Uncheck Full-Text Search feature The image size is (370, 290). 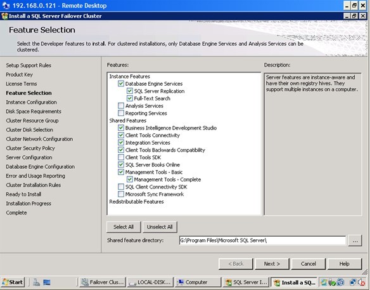coord(129,98)
